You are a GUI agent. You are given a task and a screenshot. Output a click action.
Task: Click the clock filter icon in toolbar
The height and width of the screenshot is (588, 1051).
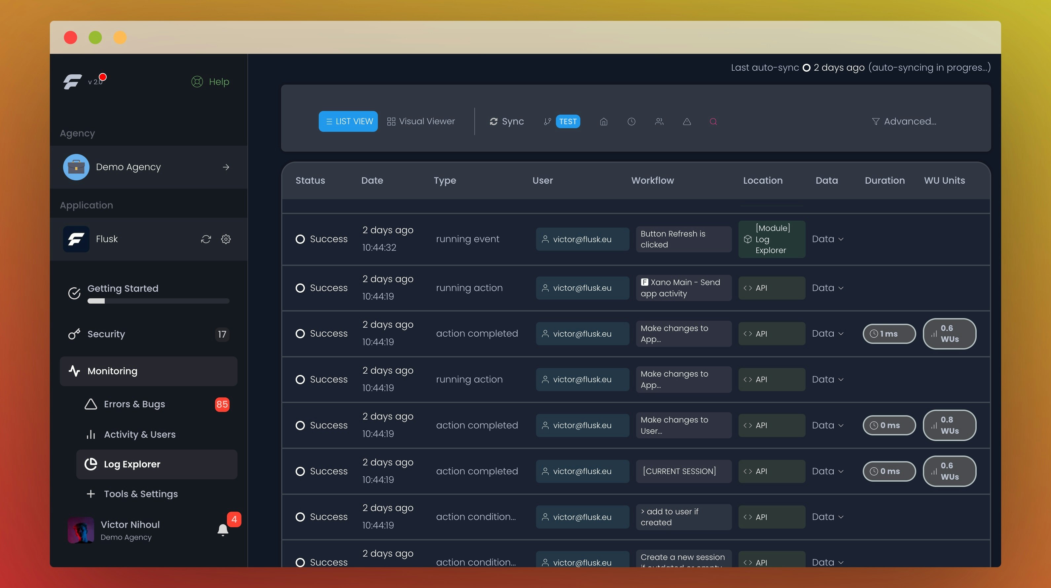click(631, 122)
